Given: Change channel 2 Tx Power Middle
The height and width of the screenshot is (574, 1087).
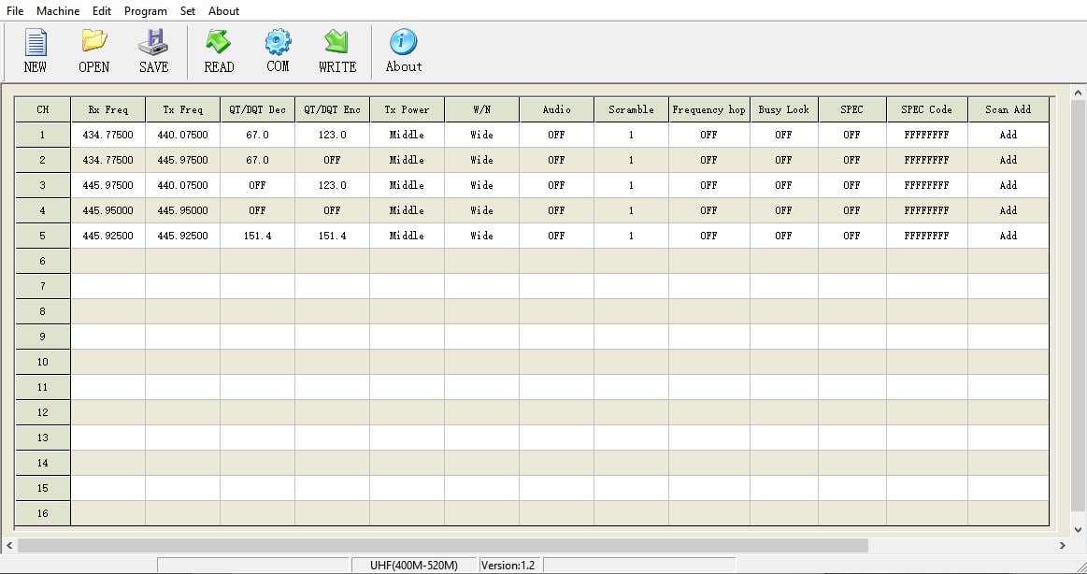Looking at the screenshot, I should coord(407,160).
